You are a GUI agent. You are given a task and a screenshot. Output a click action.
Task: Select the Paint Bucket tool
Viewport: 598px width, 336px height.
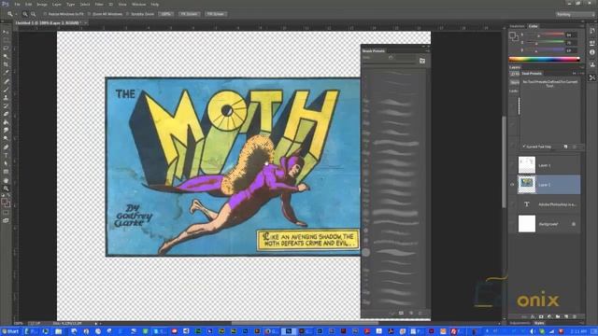(x=6, y=122)
